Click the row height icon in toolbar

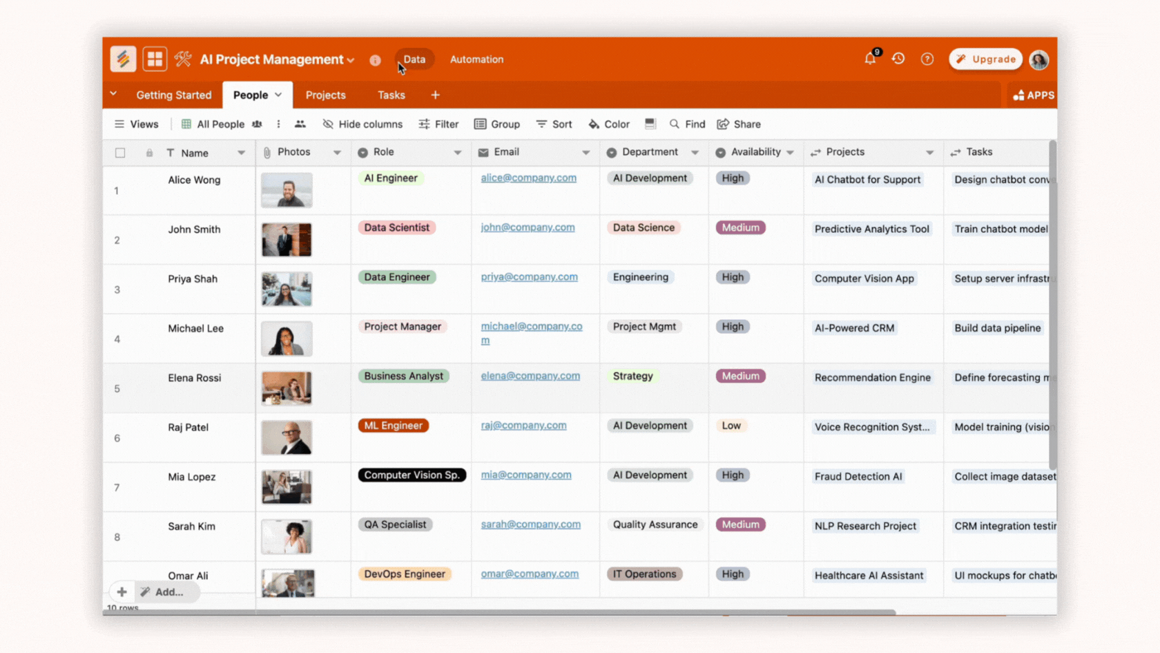[x=650, y=124]
